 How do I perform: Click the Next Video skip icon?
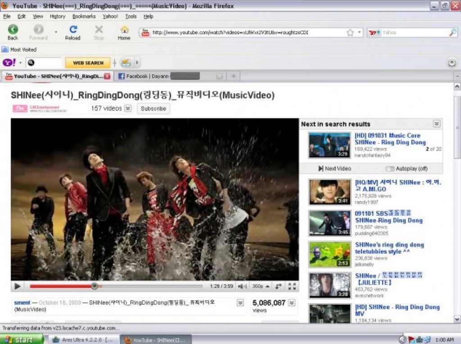(321, 169)
